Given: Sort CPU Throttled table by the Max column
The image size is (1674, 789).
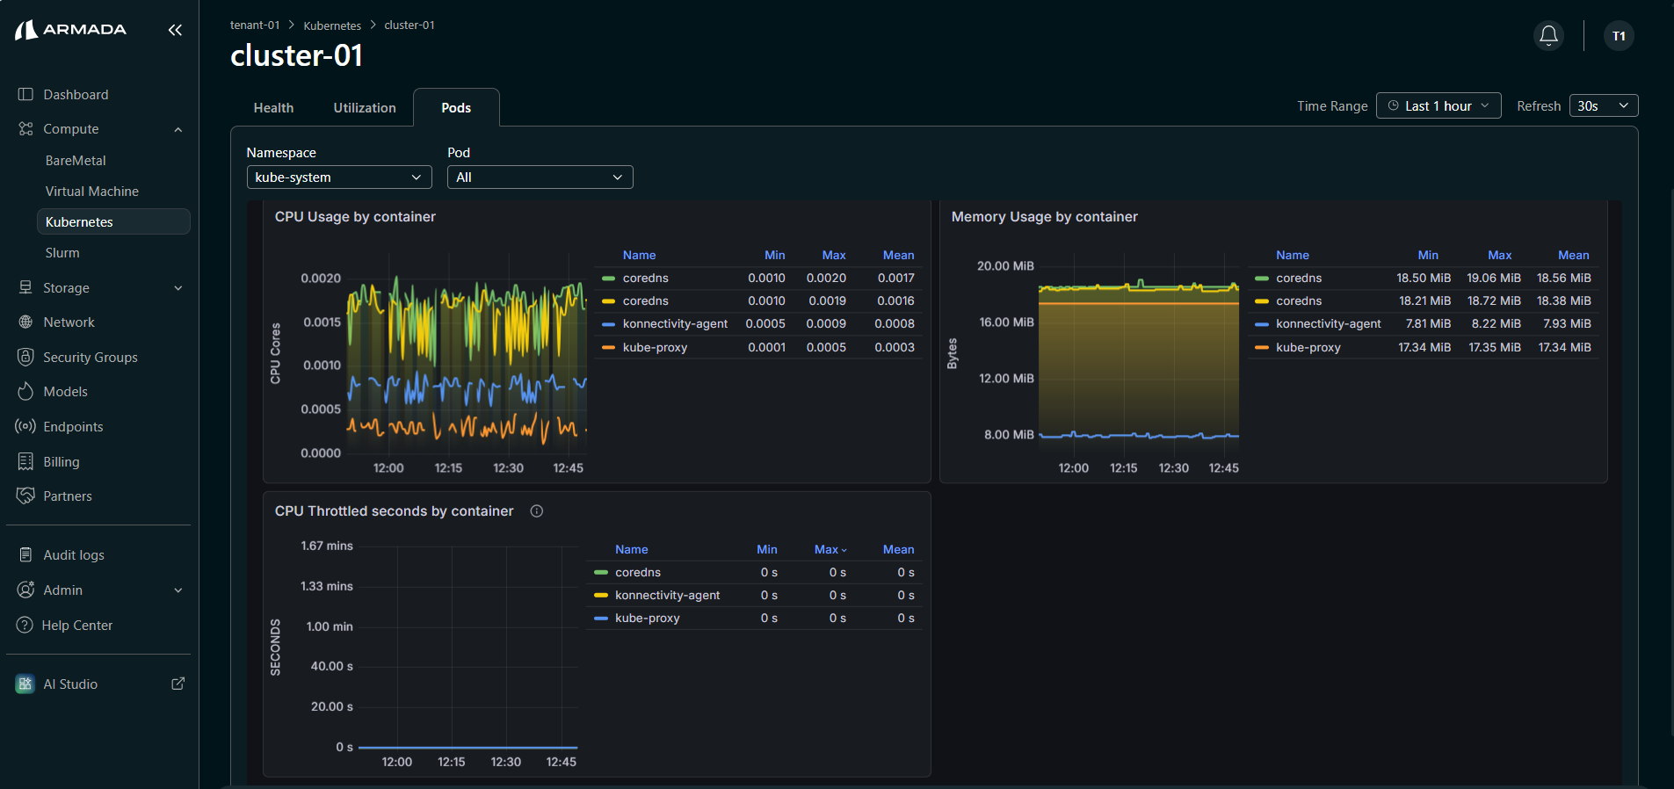Looking at the screenshot, I should [830, 549].
